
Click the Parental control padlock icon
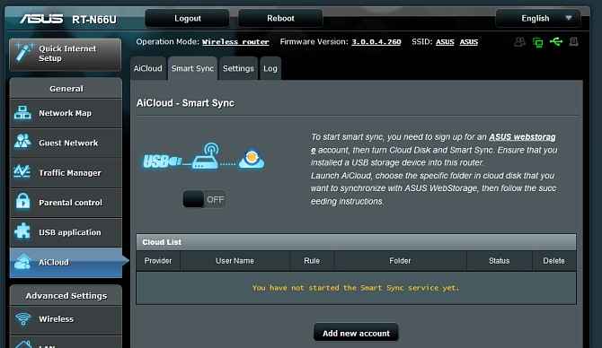pyautogui.click(x=22, y=201)
